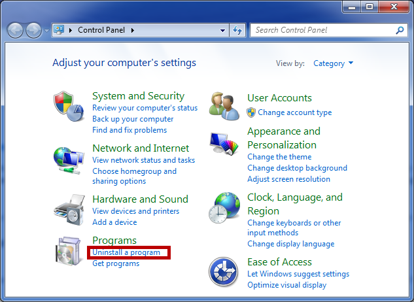
Task: Click the refresh button beside address bar
Action: [237, 30]
